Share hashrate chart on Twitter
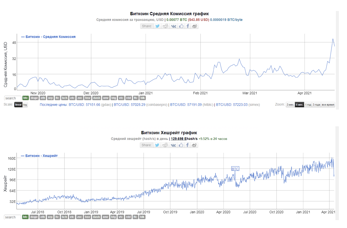The height and width of the screenshot is (228, 347). pyautogui.click(x=157, y=145)
